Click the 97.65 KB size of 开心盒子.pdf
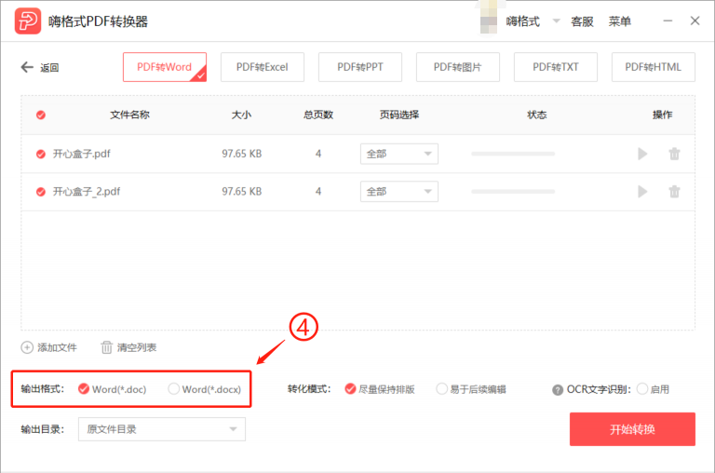 coord(242,154)
